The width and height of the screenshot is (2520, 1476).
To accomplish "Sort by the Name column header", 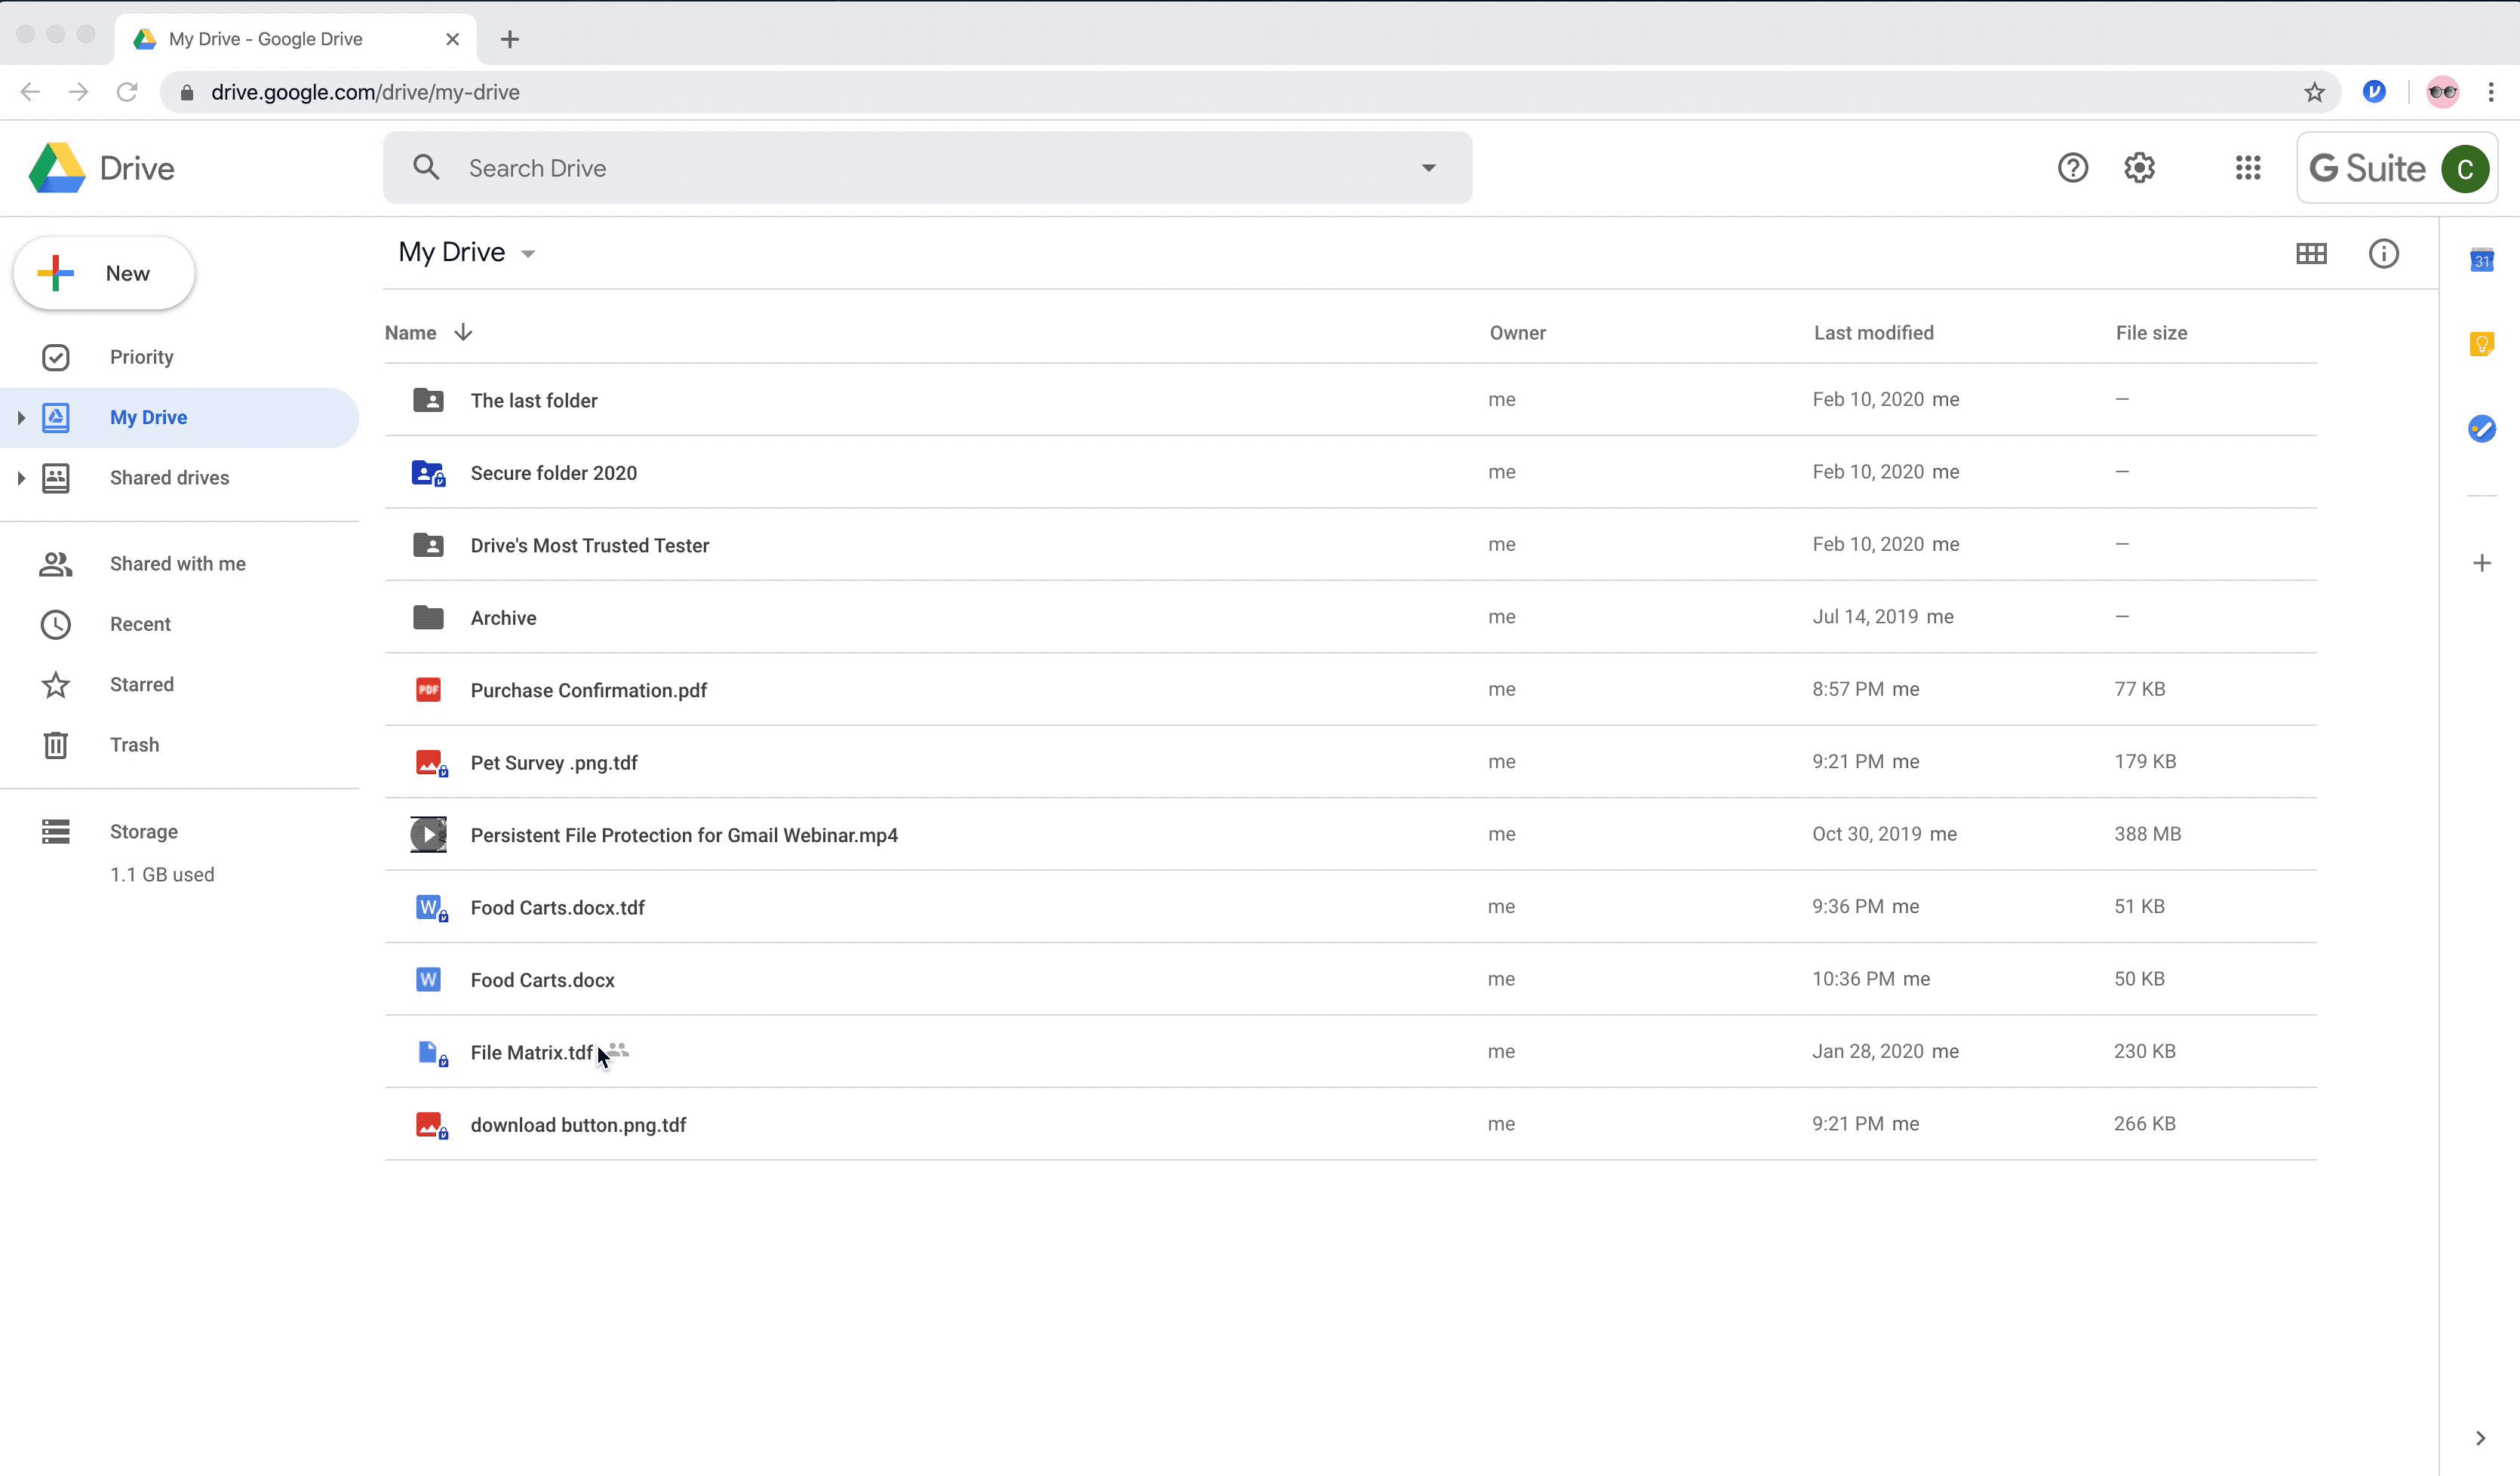I will point(410,333).
